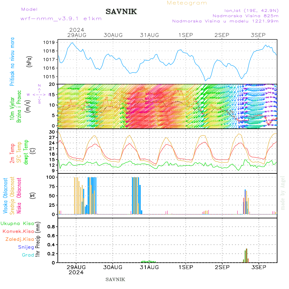
Task: Click the "29AUG" label above the pressure chart
Action: pyautogui.click(x=77, y=35)
